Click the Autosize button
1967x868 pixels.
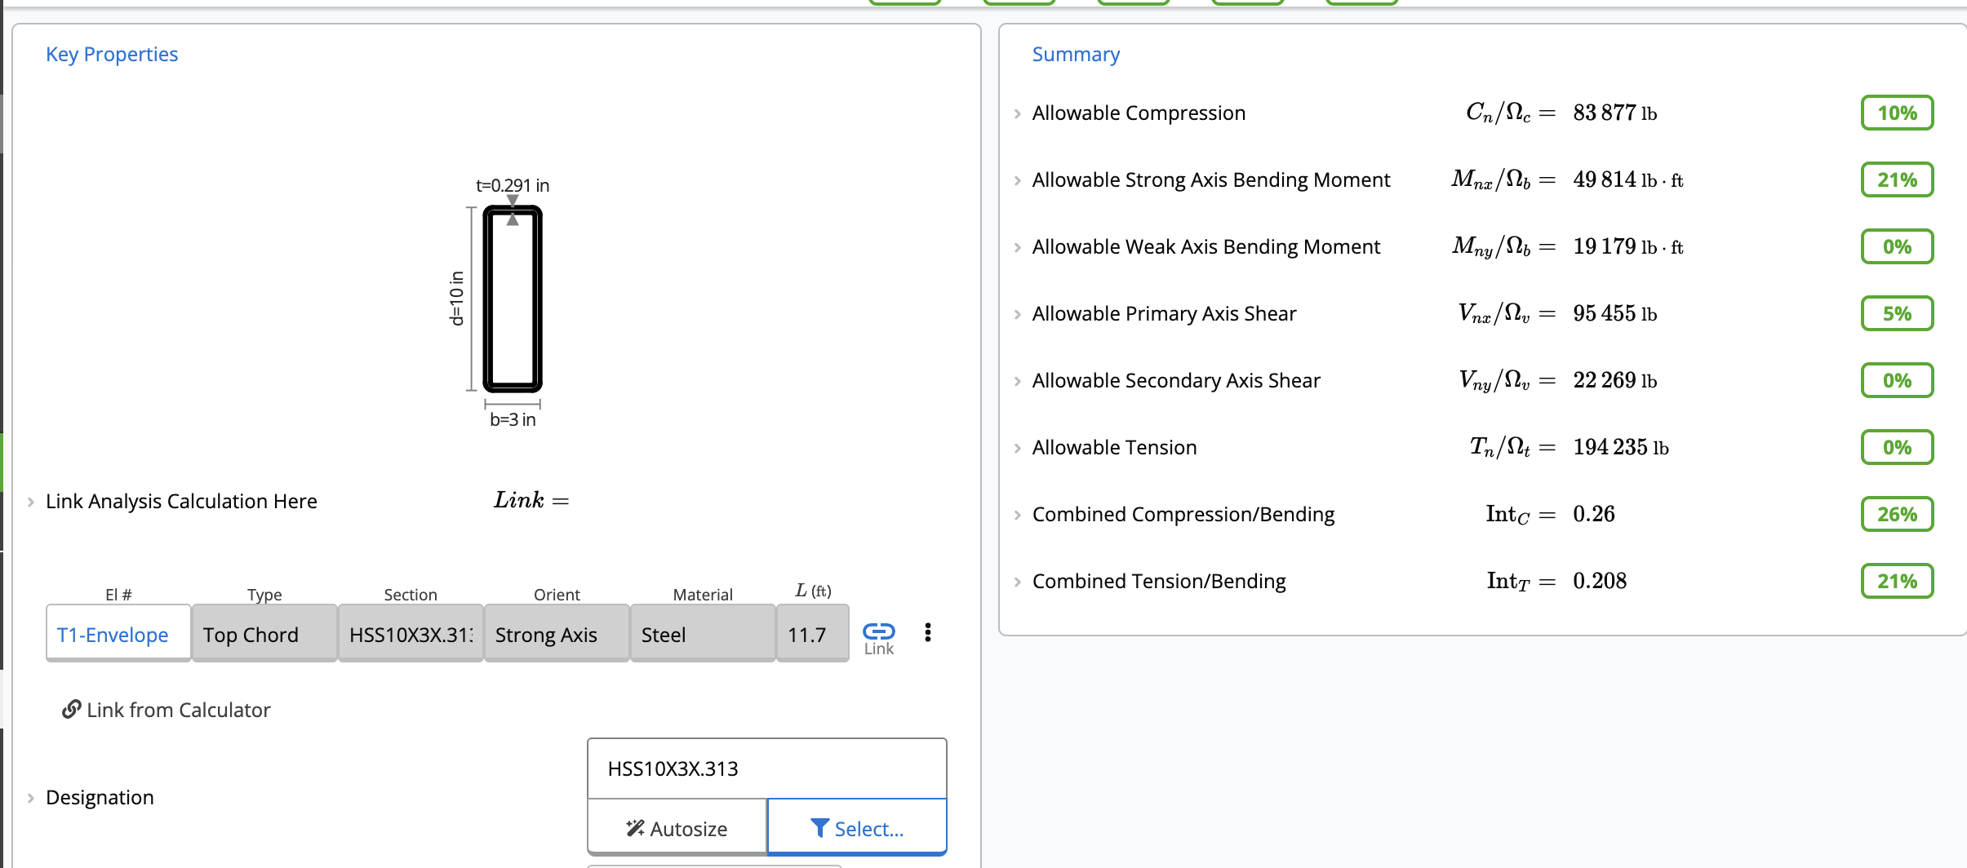coord(677,828)
